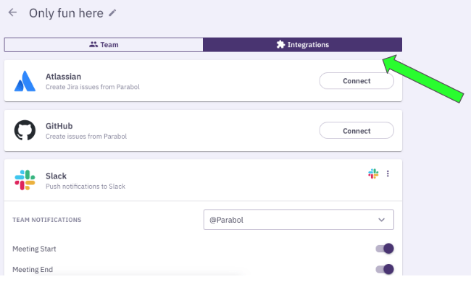Open the @Parabol channel dropdown
Image resolution: width=471 pixels, height=282 pixels.
point(299,220)
